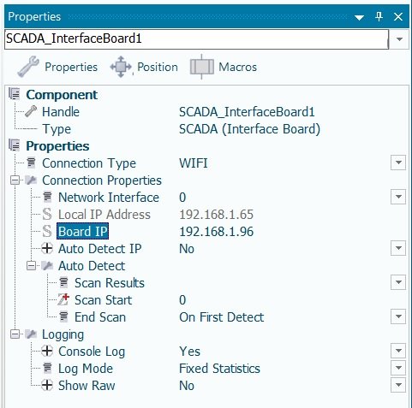The width and height of the screenshot is (412, 408).
Task: Click the WIFI connection type value
Action: 194,163
